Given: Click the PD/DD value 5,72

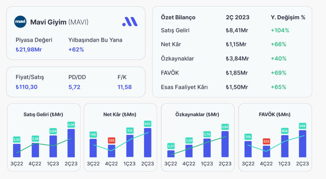Looking at the screenshot, I should point(74,87).
